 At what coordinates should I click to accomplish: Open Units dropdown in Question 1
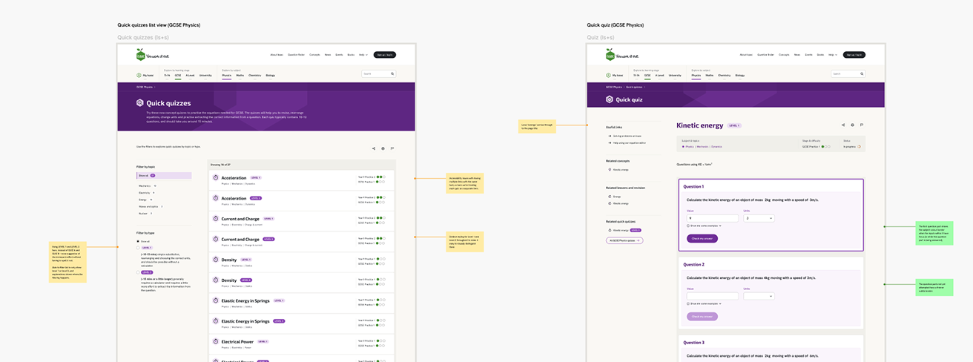[x=759, y=218]
